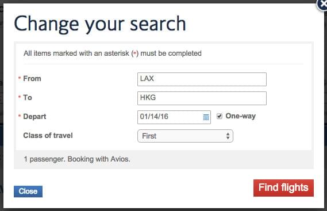
Task: Click the 1 passenger Booking with Avios text
Action: (x=77, y=159)
